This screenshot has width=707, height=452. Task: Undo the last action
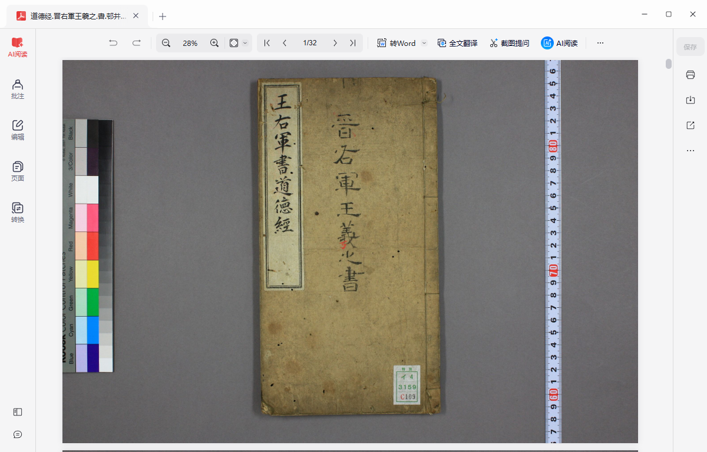[x=113, y=43]
